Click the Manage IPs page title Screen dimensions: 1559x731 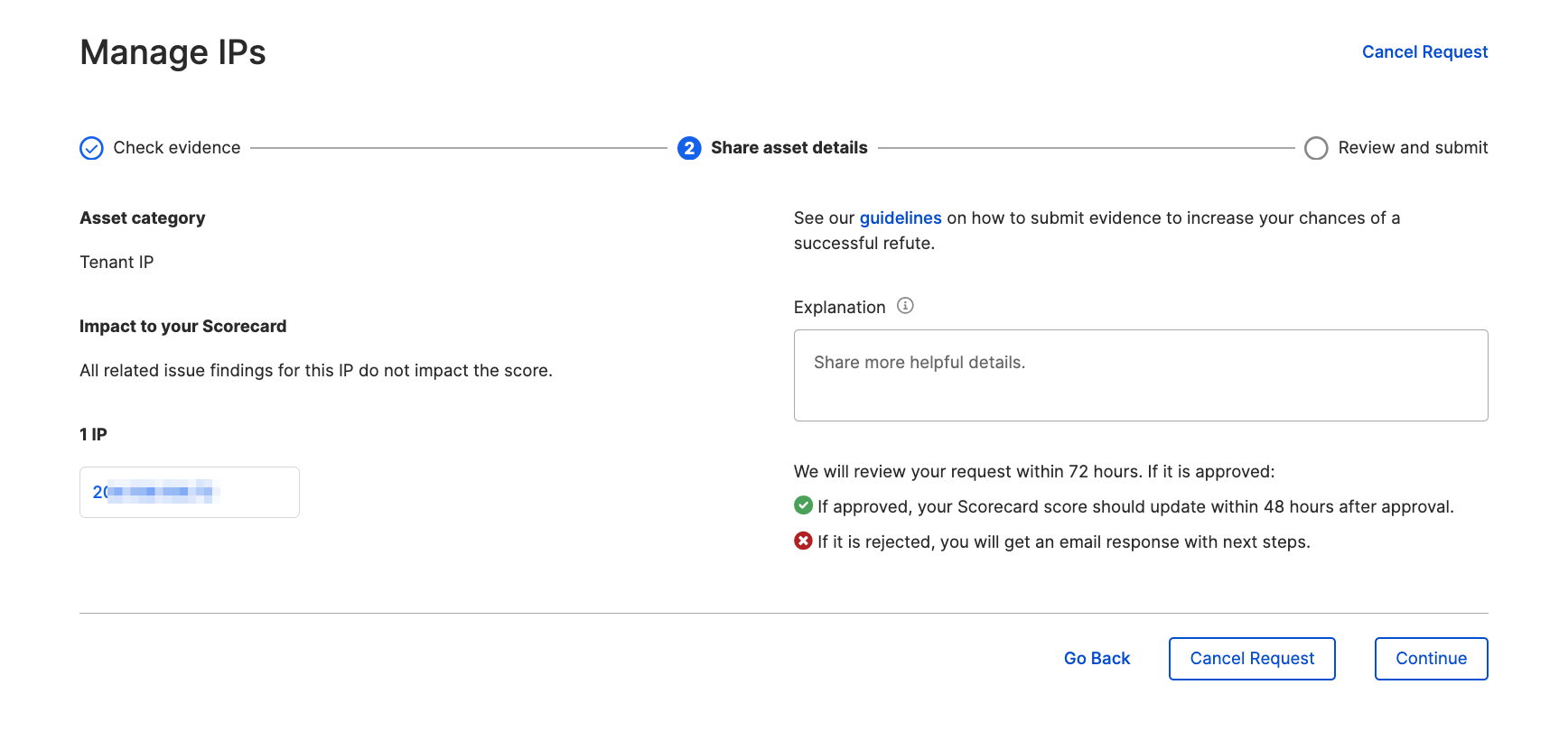[x=173, y=52]
